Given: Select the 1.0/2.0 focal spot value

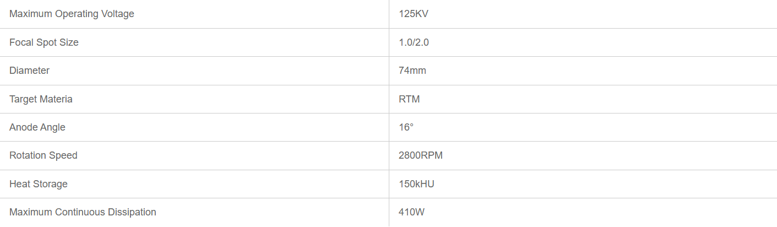Looking at the screenshot, I should pyautogui.click(x=414, y=42).
